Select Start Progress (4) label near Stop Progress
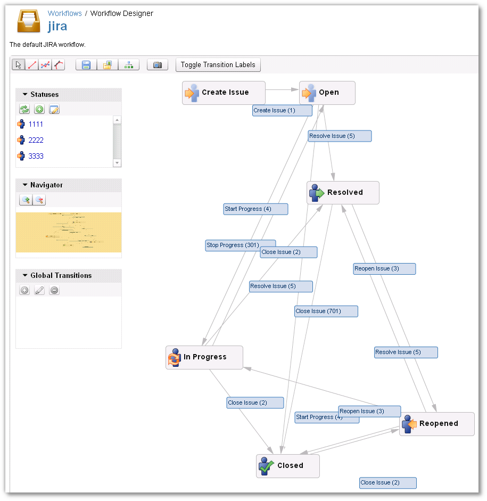Screen dimensions: 487x501 (x=255, y=209)
